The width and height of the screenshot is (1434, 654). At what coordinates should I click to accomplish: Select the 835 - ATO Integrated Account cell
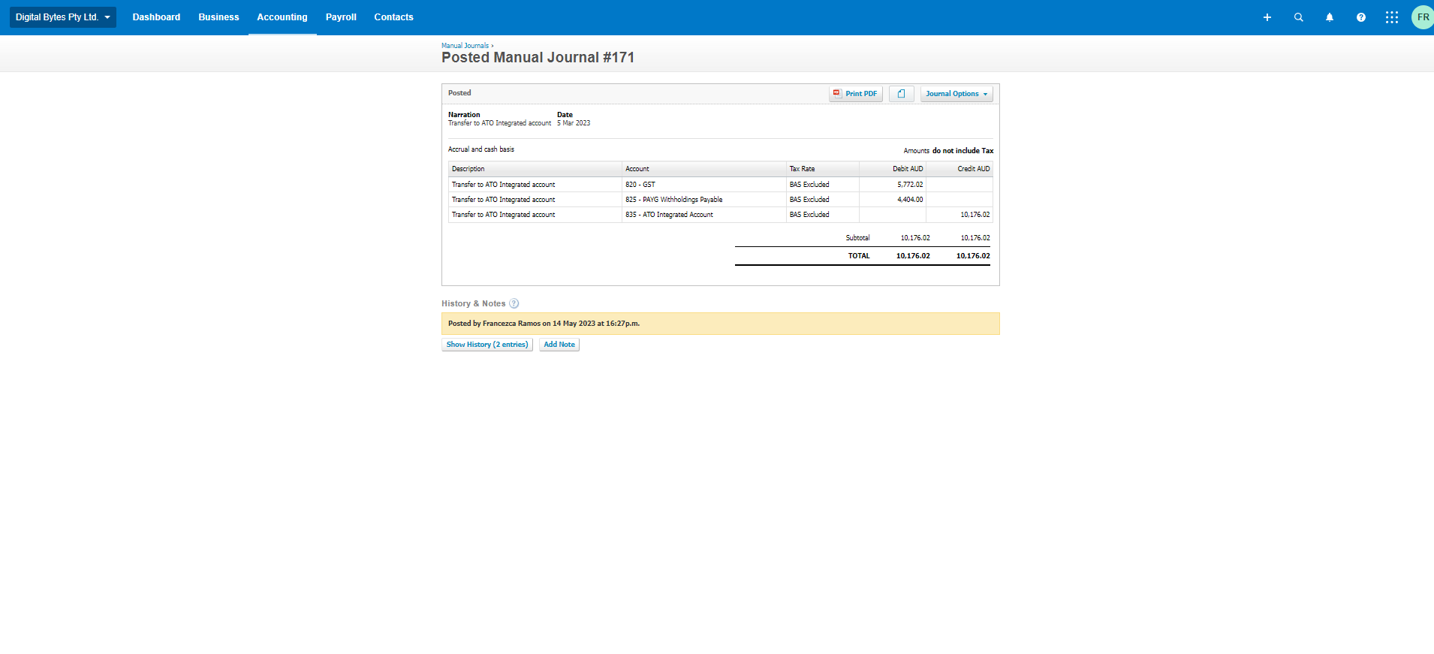point(703,215)
